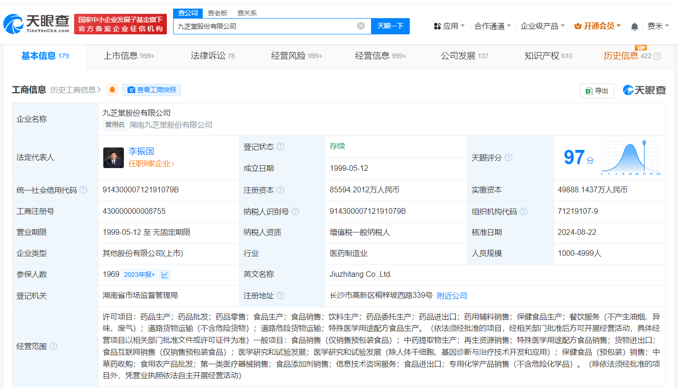Click help icon beside 统一社会信用代码
The height and width of the screenshot is (389, 678).
pos(84,190)
